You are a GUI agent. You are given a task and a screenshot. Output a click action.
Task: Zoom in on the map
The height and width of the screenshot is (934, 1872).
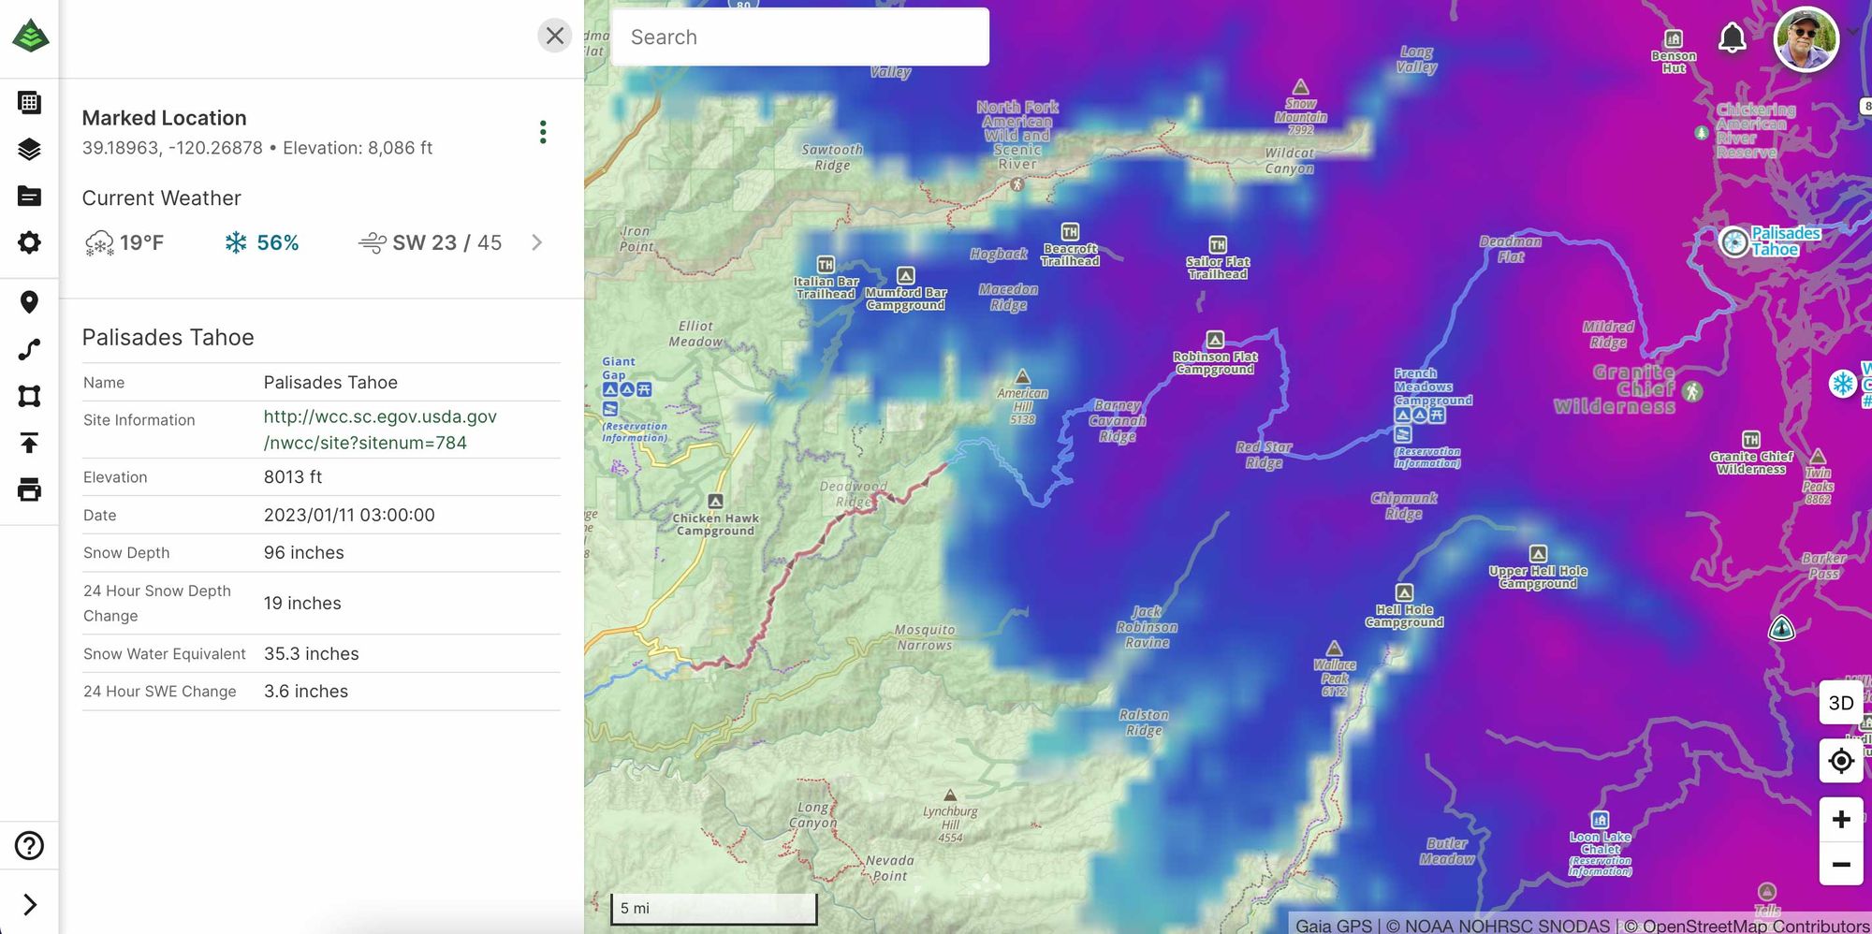[x=1841, y=820]
